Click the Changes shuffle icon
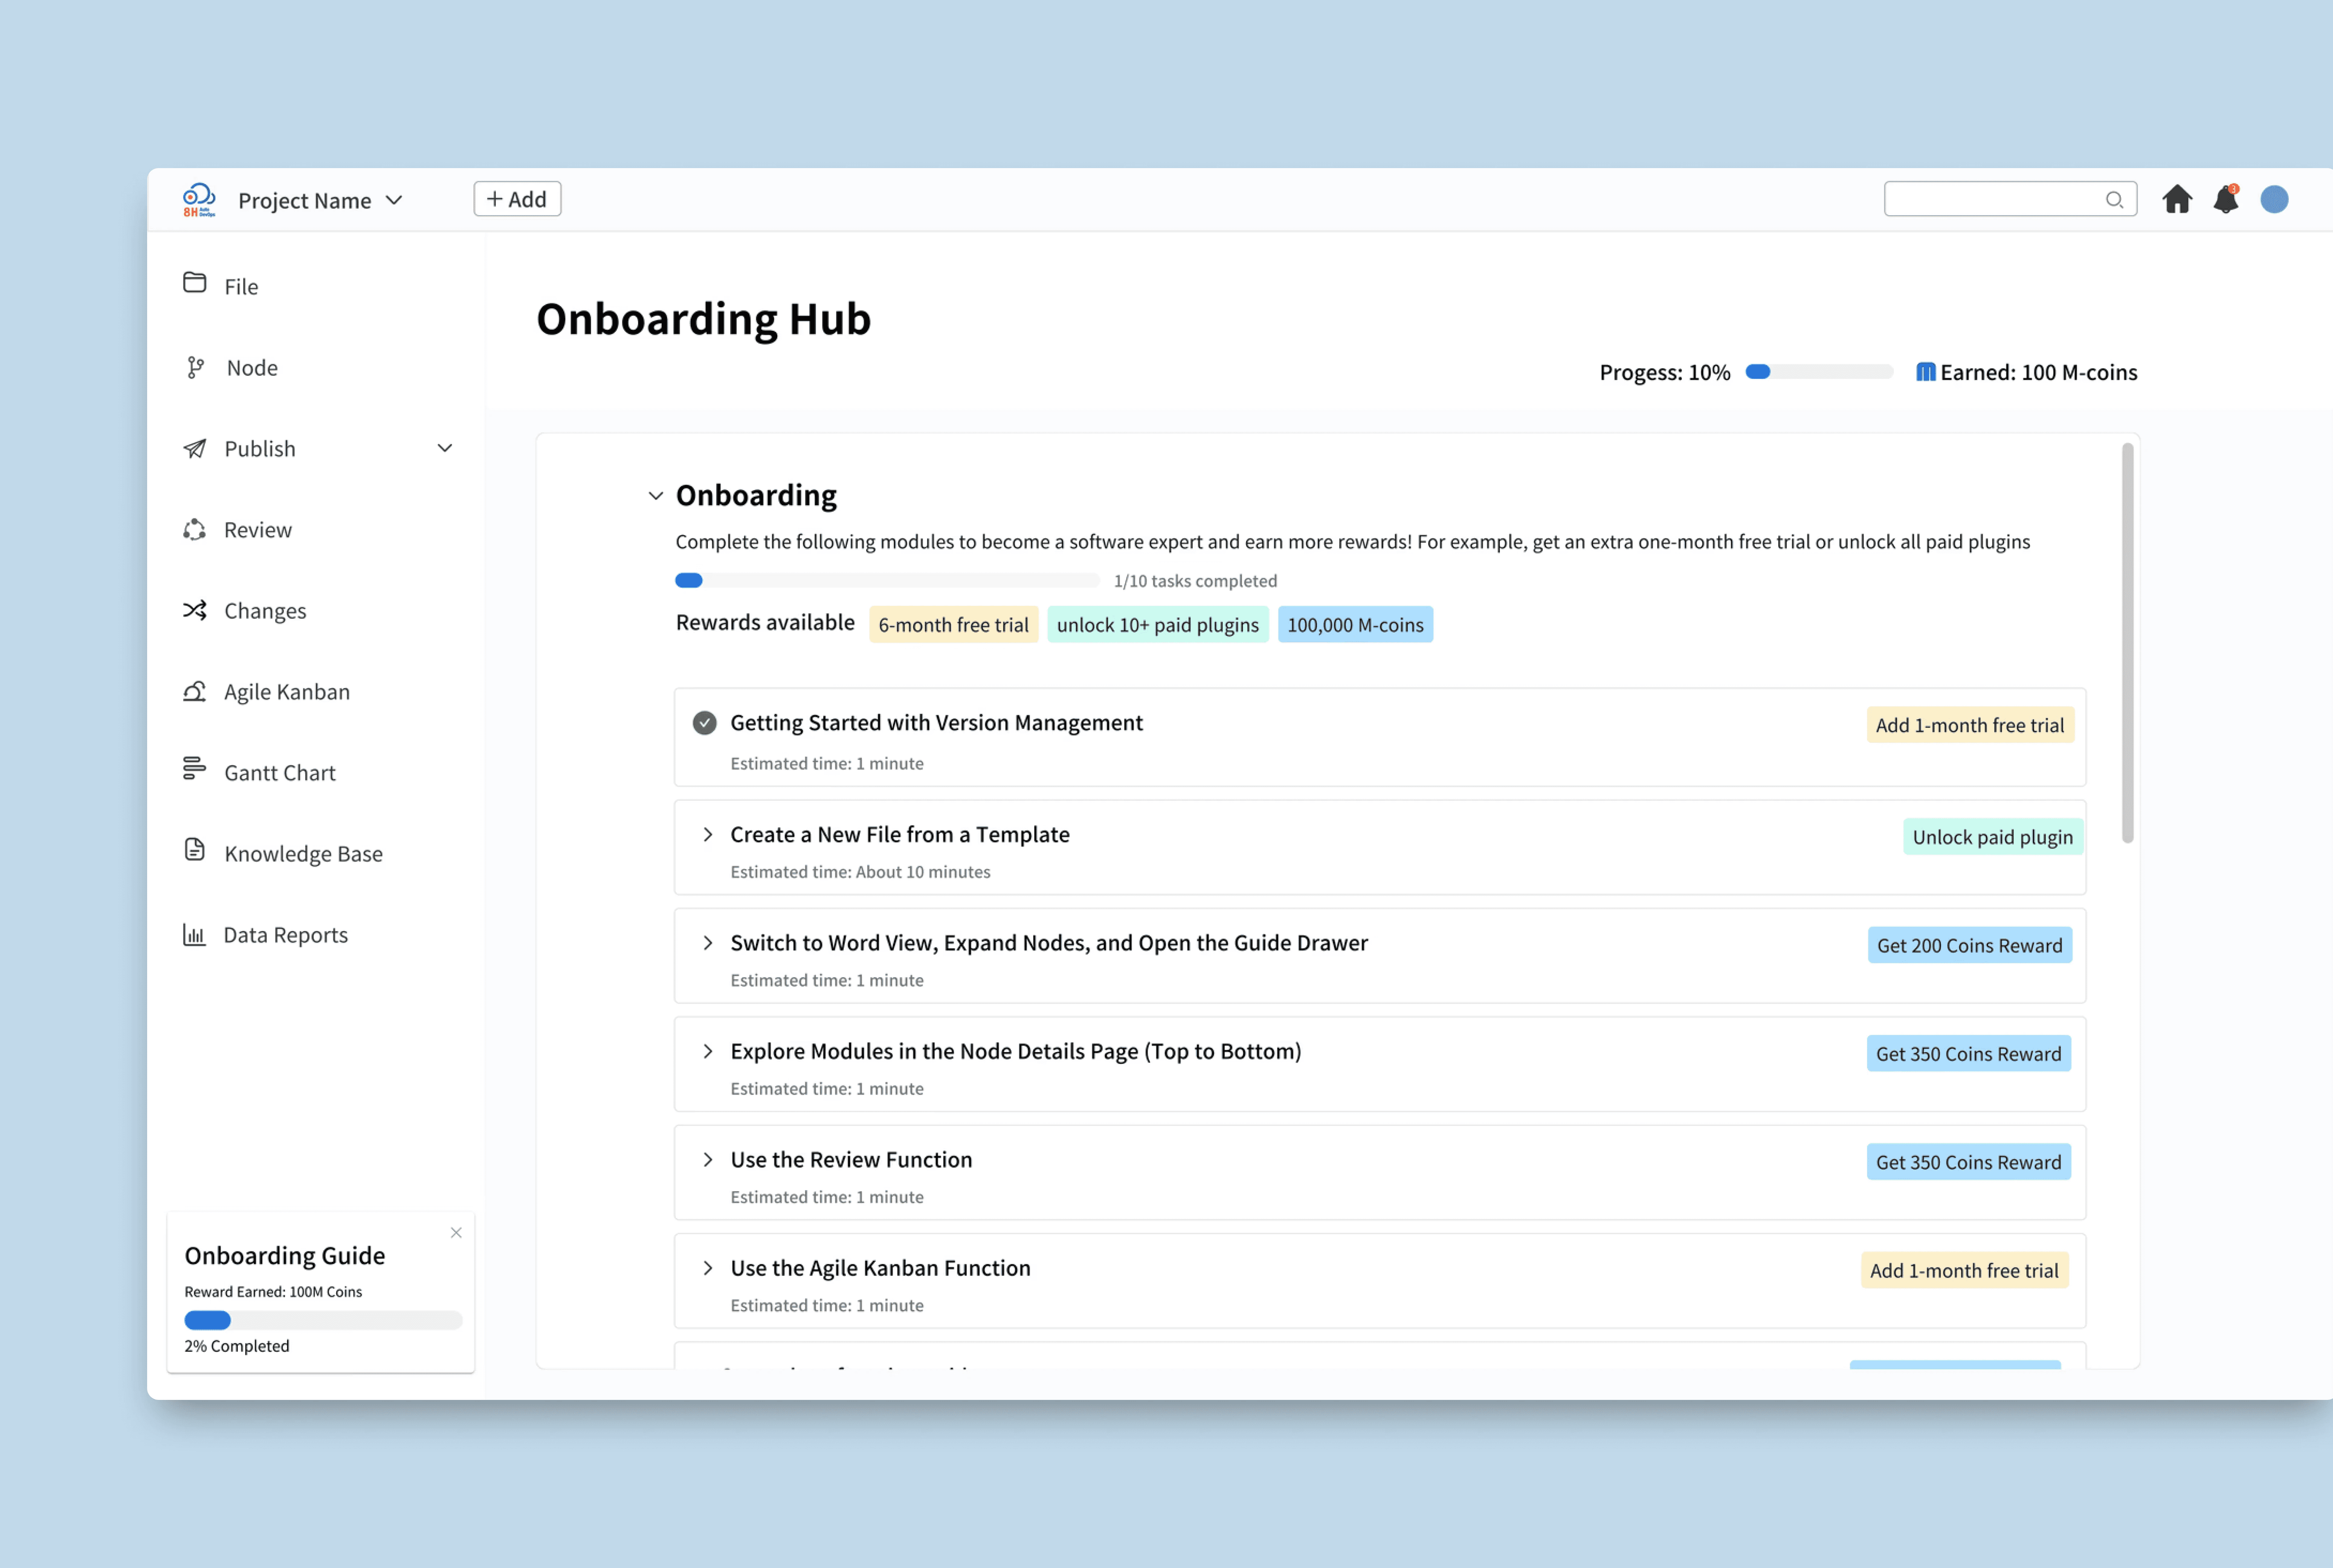Viewport: 2333px width, 1568px height. [195, 610]
